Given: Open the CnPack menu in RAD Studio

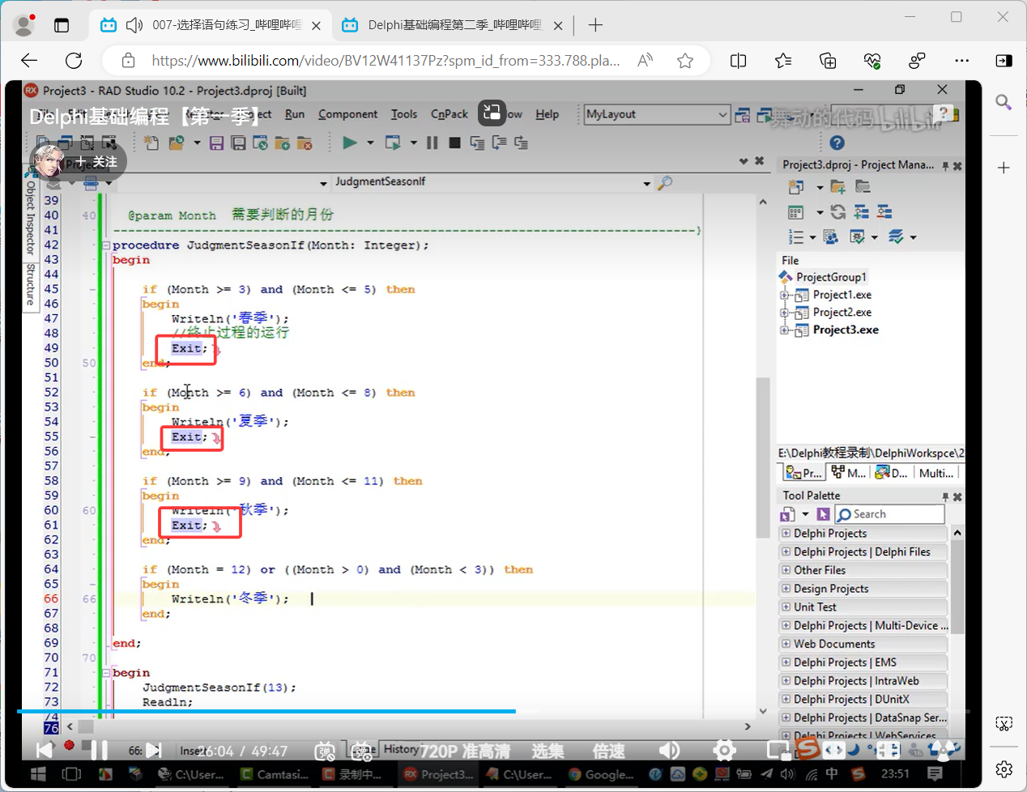Looking at the screenshot, I should point(449,114).
